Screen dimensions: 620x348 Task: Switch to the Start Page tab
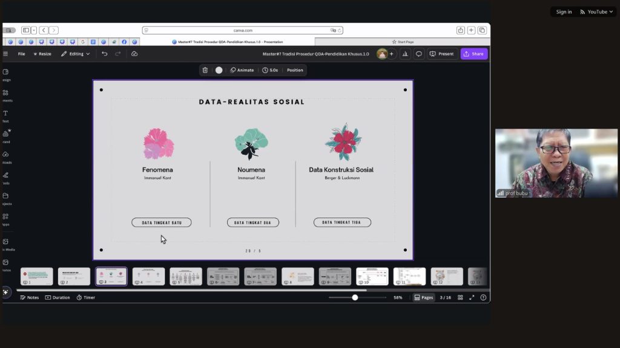coord(402,42)
